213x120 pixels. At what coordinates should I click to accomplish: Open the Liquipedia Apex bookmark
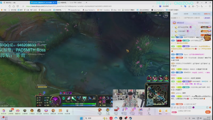click(74, 10)
